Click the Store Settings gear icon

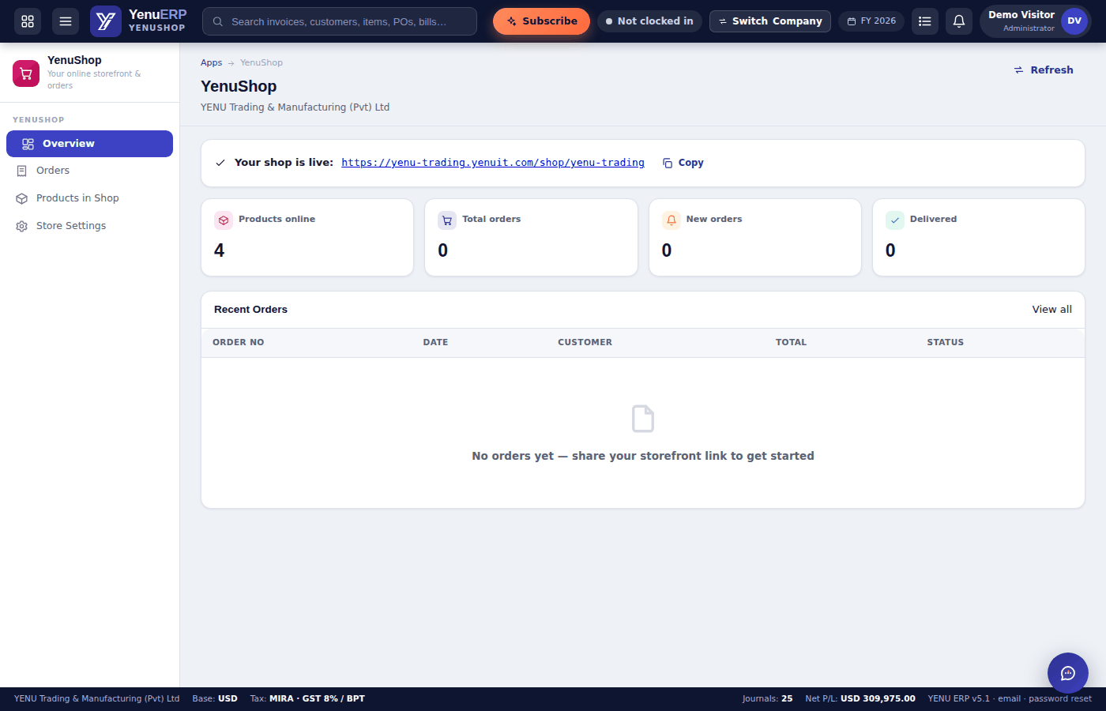(x=22, y=226)
